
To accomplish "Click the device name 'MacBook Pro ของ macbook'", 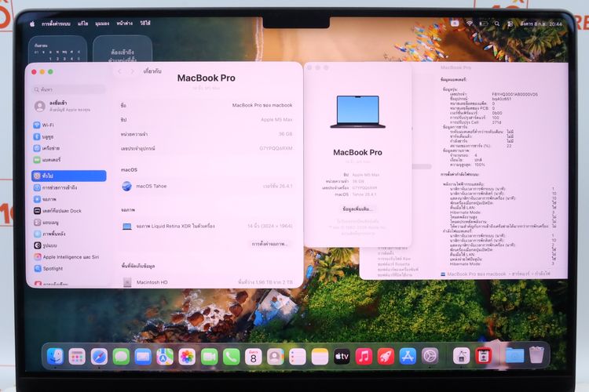I will 262,105.
